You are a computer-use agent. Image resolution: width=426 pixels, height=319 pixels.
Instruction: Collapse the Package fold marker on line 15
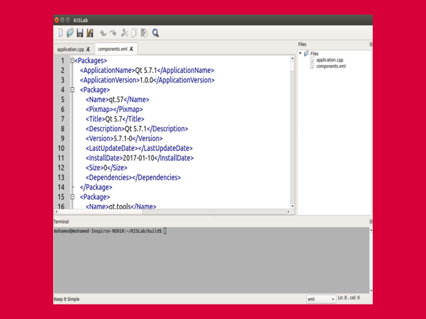click(72, 197)
